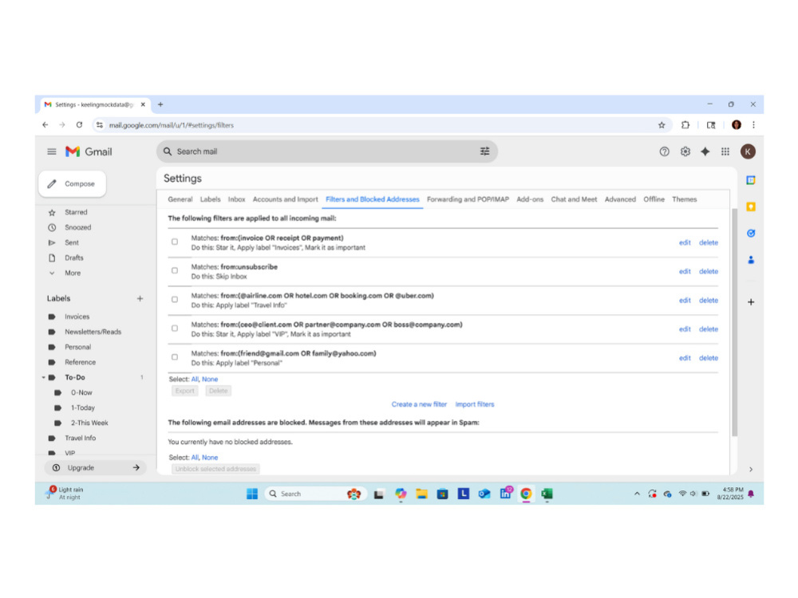Get add-ons plus icon in side panel
This screenshot has width=798, height=598.
pyautogui.click(x=751, y=302)
